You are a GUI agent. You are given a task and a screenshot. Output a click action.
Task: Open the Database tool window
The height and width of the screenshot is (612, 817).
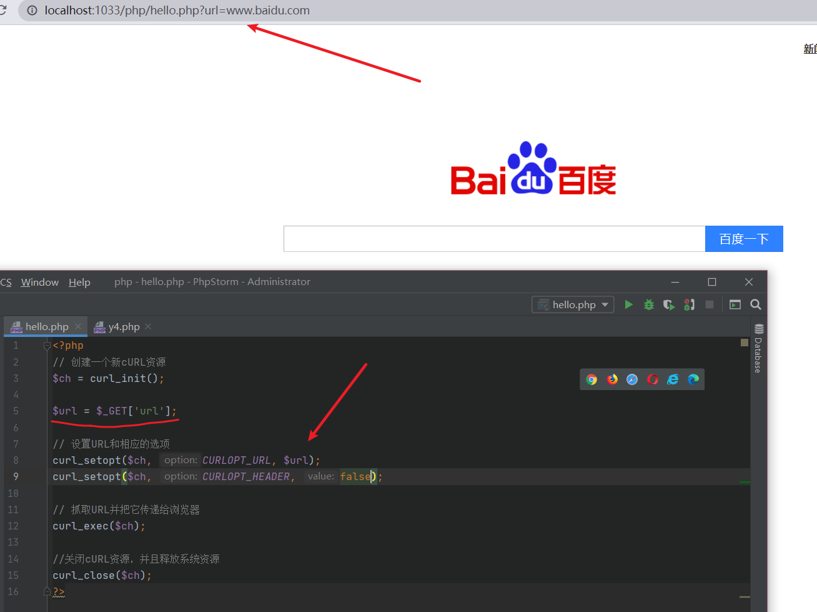point(759,348)
